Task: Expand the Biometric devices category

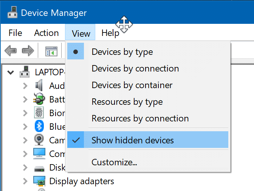Action: click(25, 113)
